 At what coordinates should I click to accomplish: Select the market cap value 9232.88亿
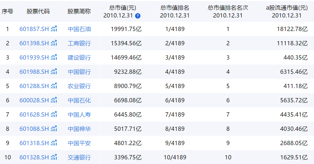[x=128, y=72]
